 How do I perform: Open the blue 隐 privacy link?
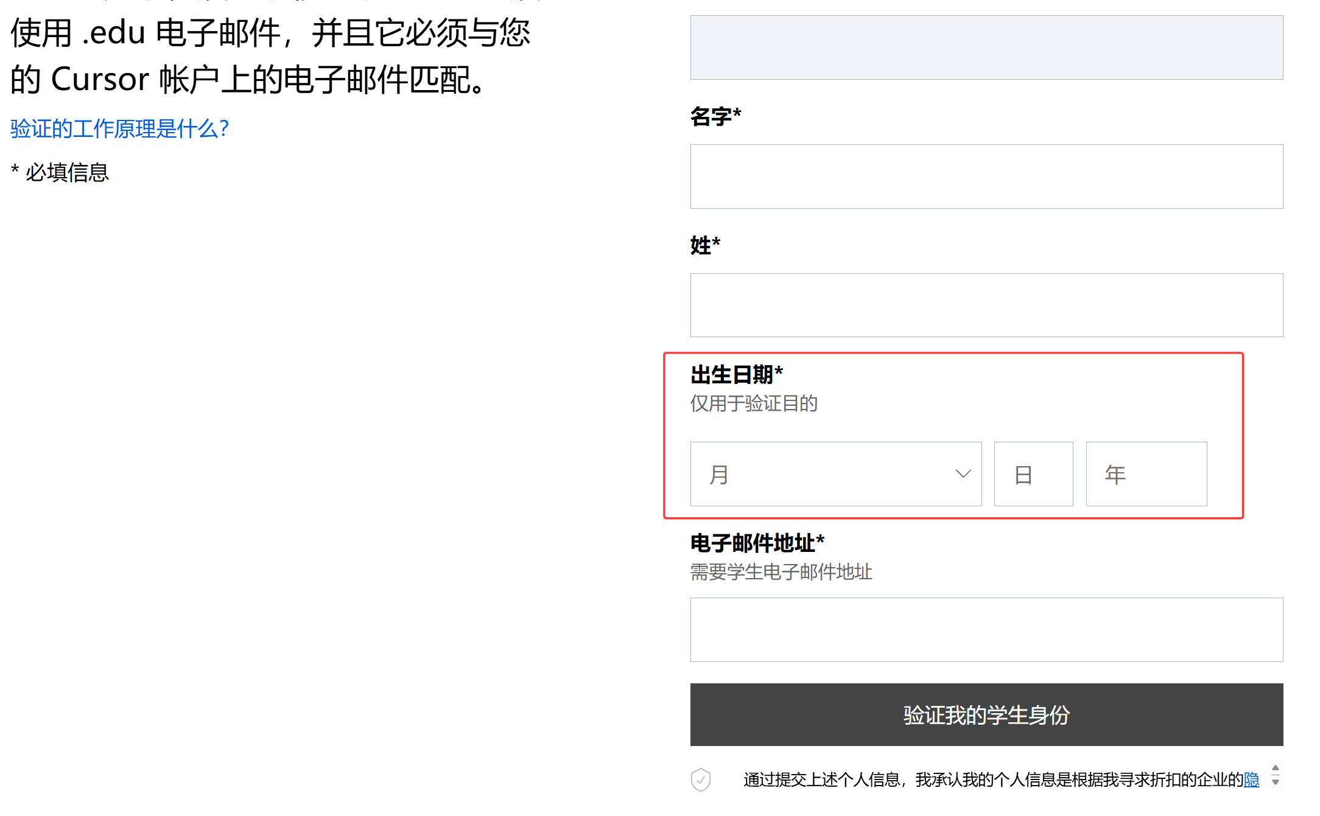pyautogui.click(x=1251, y=779)
